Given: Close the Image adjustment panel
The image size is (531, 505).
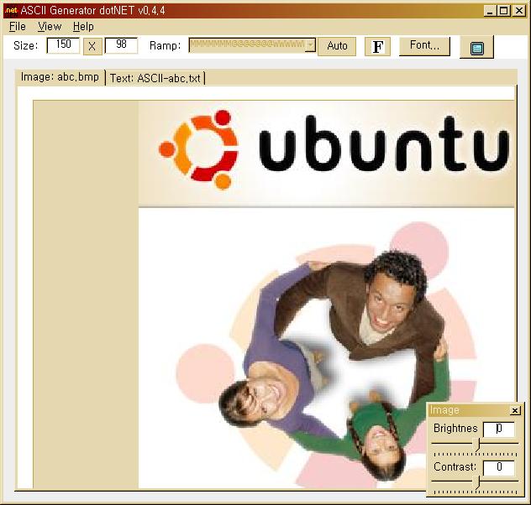Looking at the screenshot, I should [515, 410].
